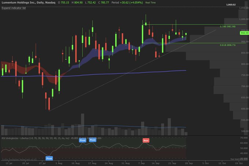Click the 17. Aug date label
The width and height of the screenshot is (249, 166).
pos(92,163)
